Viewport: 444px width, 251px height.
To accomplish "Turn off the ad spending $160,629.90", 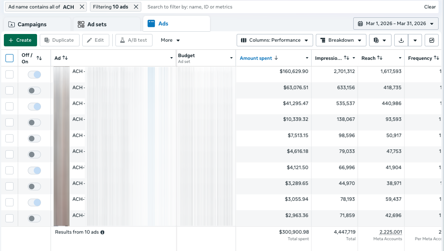I will pyautogui.click(x=34, y=75).
